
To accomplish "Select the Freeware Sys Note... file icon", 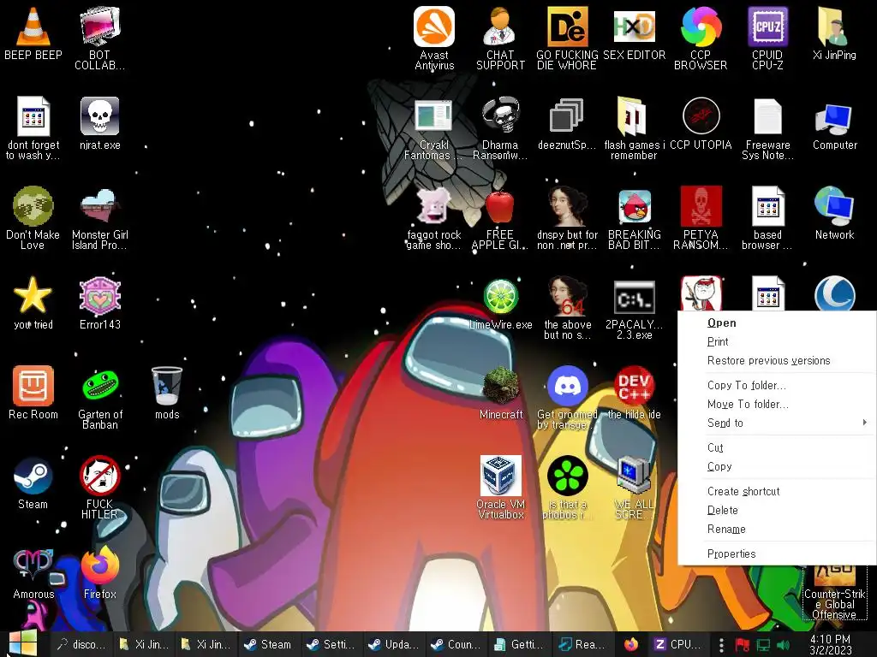I will pos(767,116).
